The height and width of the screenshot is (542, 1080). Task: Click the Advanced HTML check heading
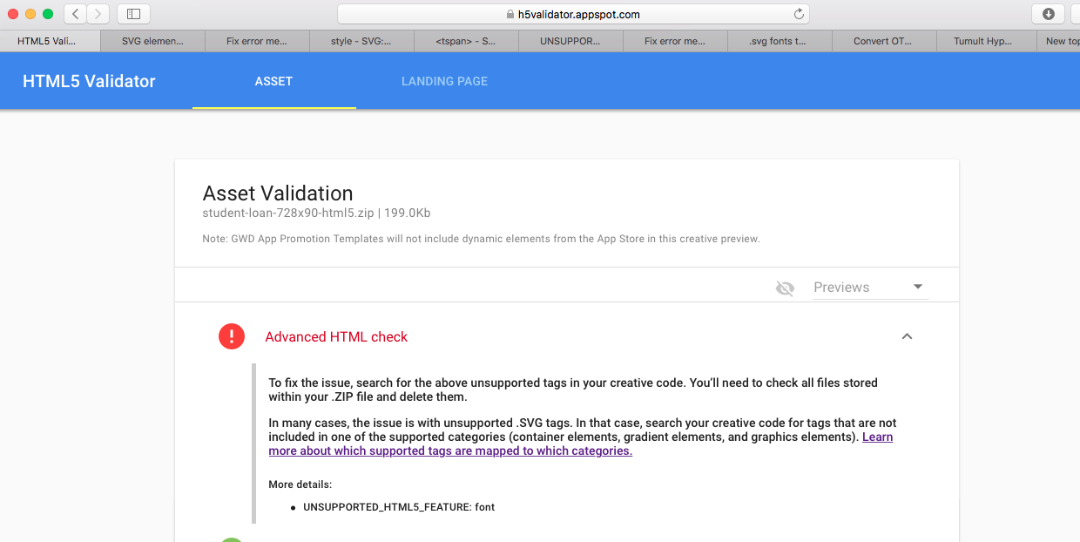[x=336, y=337]
